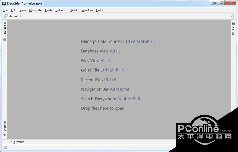Click the Manage Data Sources hint text
Screen dimensions: 238x152
tap(118, 41)
